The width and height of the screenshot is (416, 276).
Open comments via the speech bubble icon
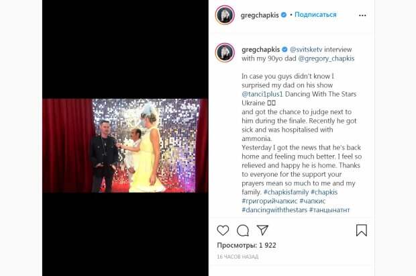(243, 230)
